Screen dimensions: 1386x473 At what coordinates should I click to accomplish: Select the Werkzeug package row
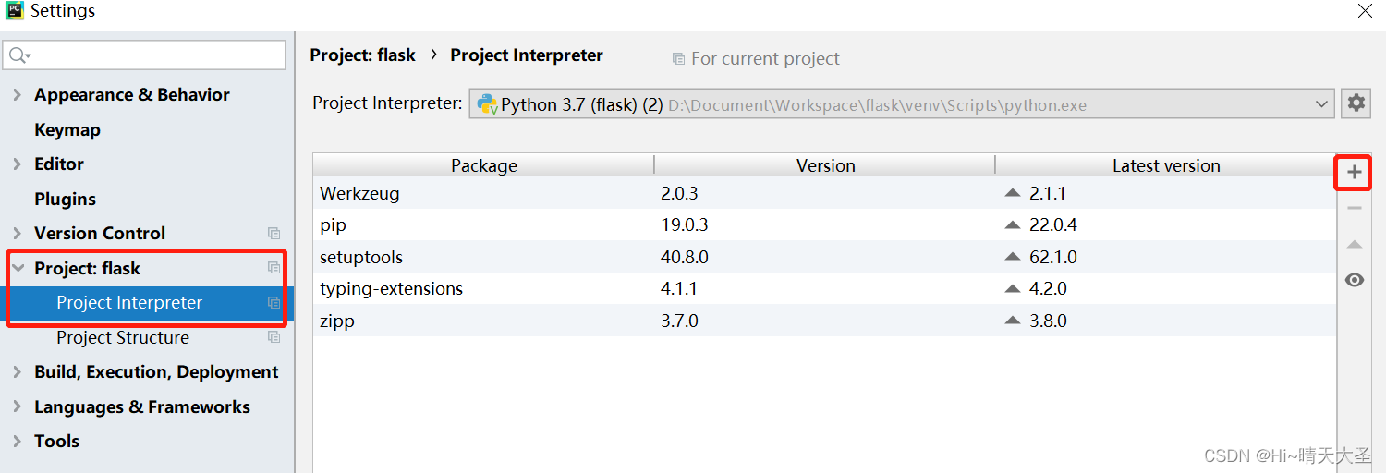point(824,193)
